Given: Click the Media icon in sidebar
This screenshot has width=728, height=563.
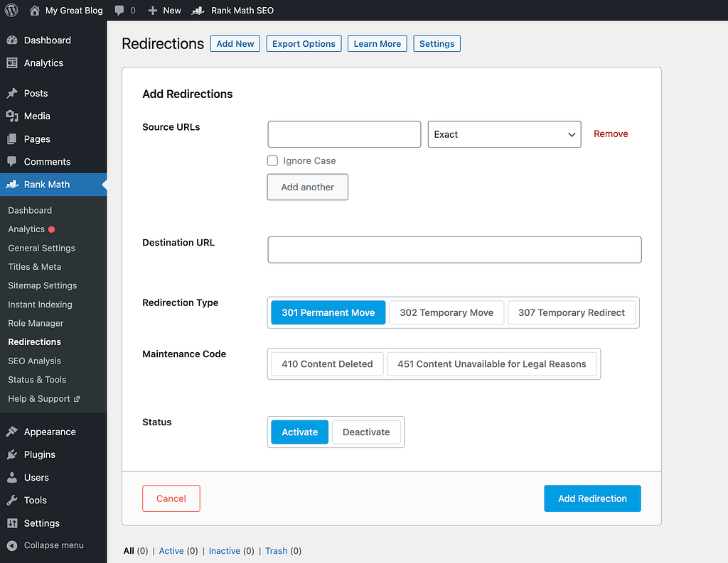Looking at the screenshot, I should coord(12,116).
